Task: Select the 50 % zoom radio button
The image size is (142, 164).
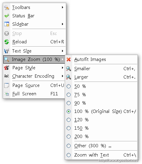Action: [69, 86]
